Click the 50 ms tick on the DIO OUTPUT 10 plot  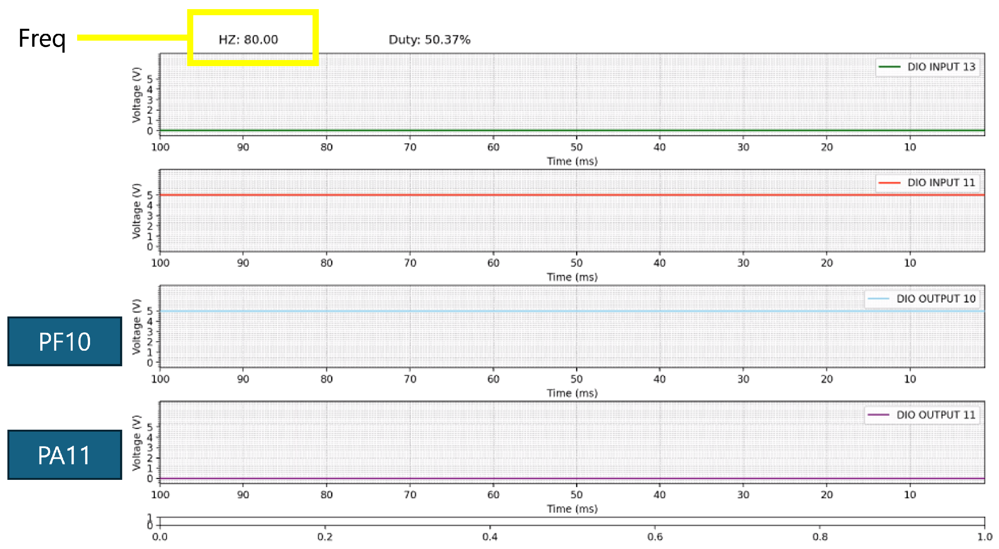(x=576, y=378)
